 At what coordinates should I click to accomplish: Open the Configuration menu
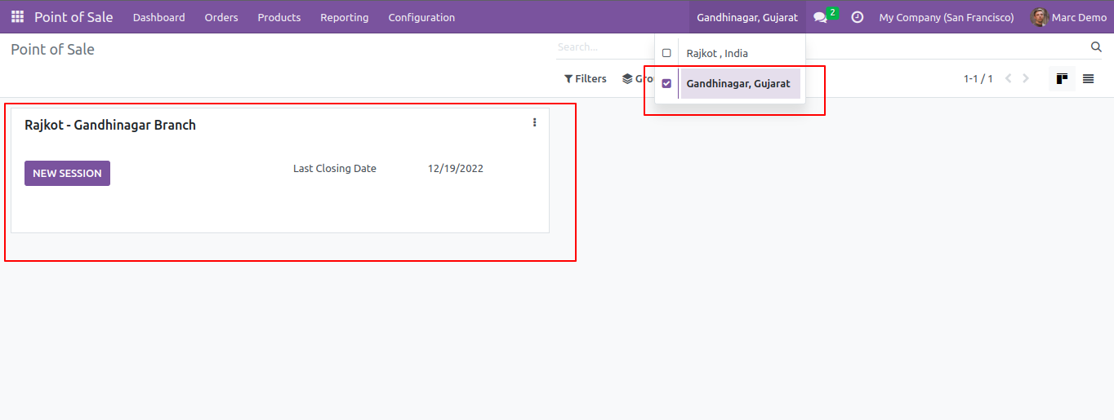click(421, 17)
